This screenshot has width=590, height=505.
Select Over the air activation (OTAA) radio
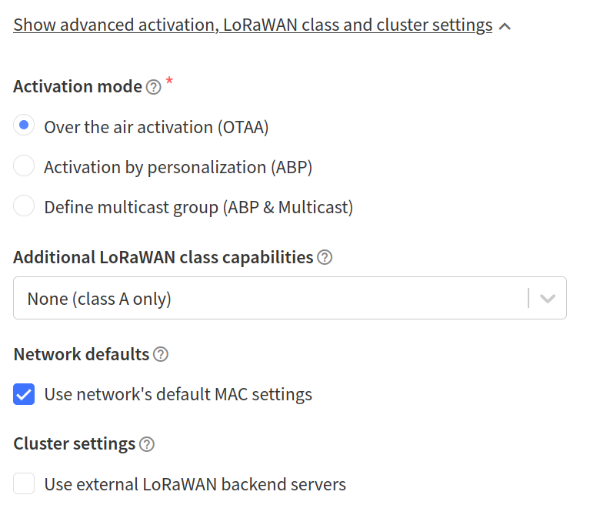point(24,125)
